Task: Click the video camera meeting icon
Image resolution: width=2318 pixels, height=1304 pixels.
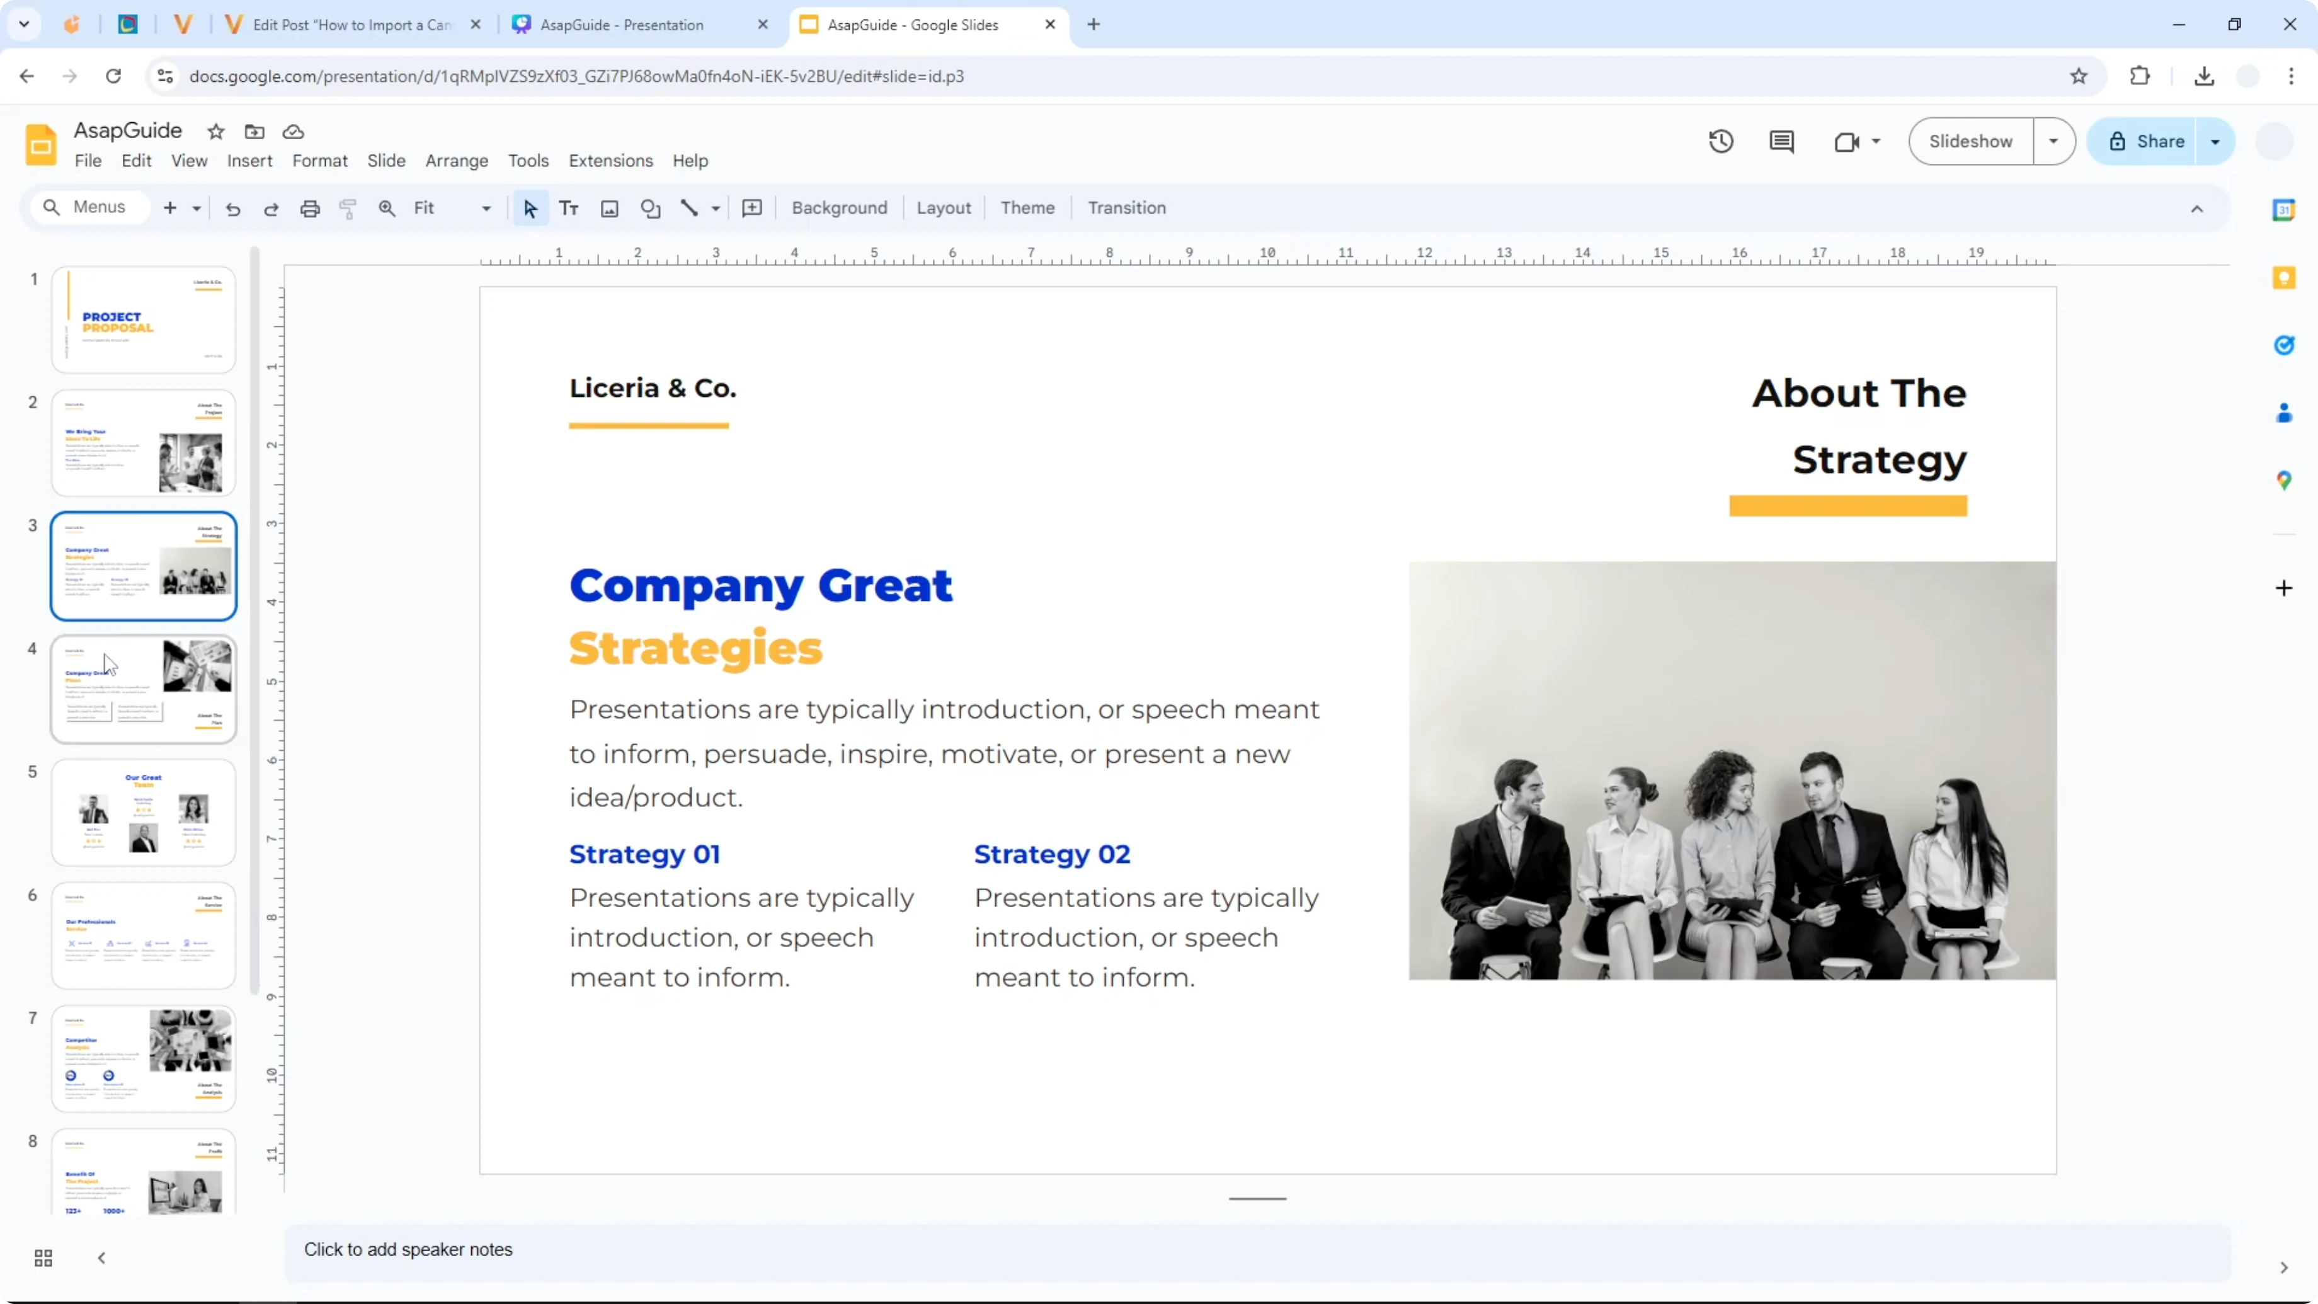Action: tap(1846, 141)
